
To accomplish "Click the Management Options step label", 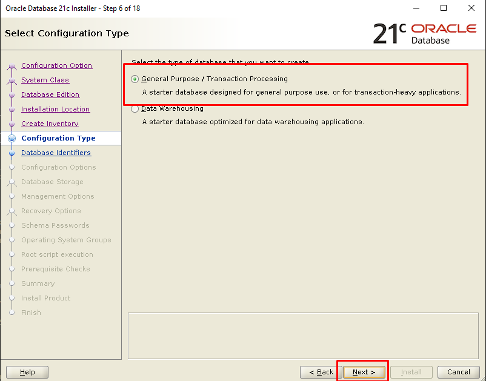I will click(58, 196).
